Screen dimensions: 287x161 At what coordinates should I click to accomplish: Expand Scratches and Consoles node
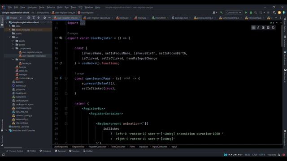point(6,130)
